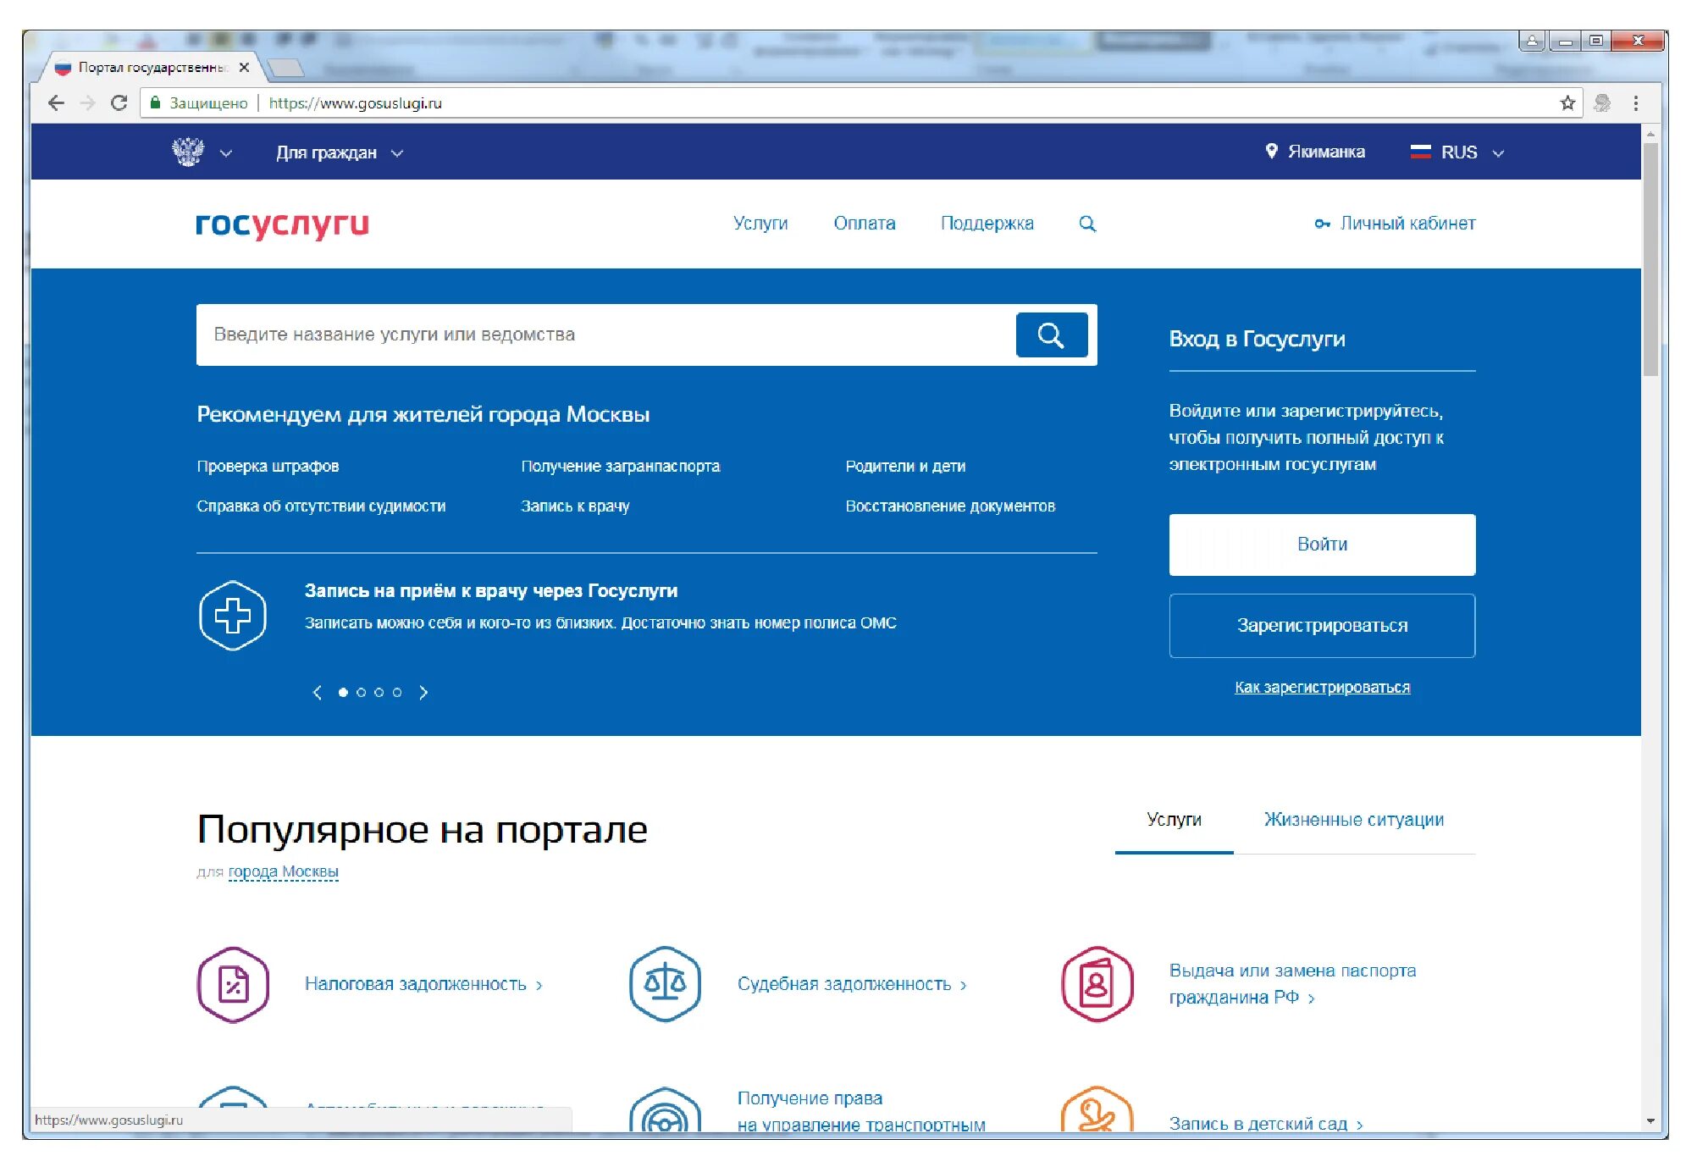Click the Войти button
Viewport: 1686px width, 1167px height.
(x=1322, y=545)
